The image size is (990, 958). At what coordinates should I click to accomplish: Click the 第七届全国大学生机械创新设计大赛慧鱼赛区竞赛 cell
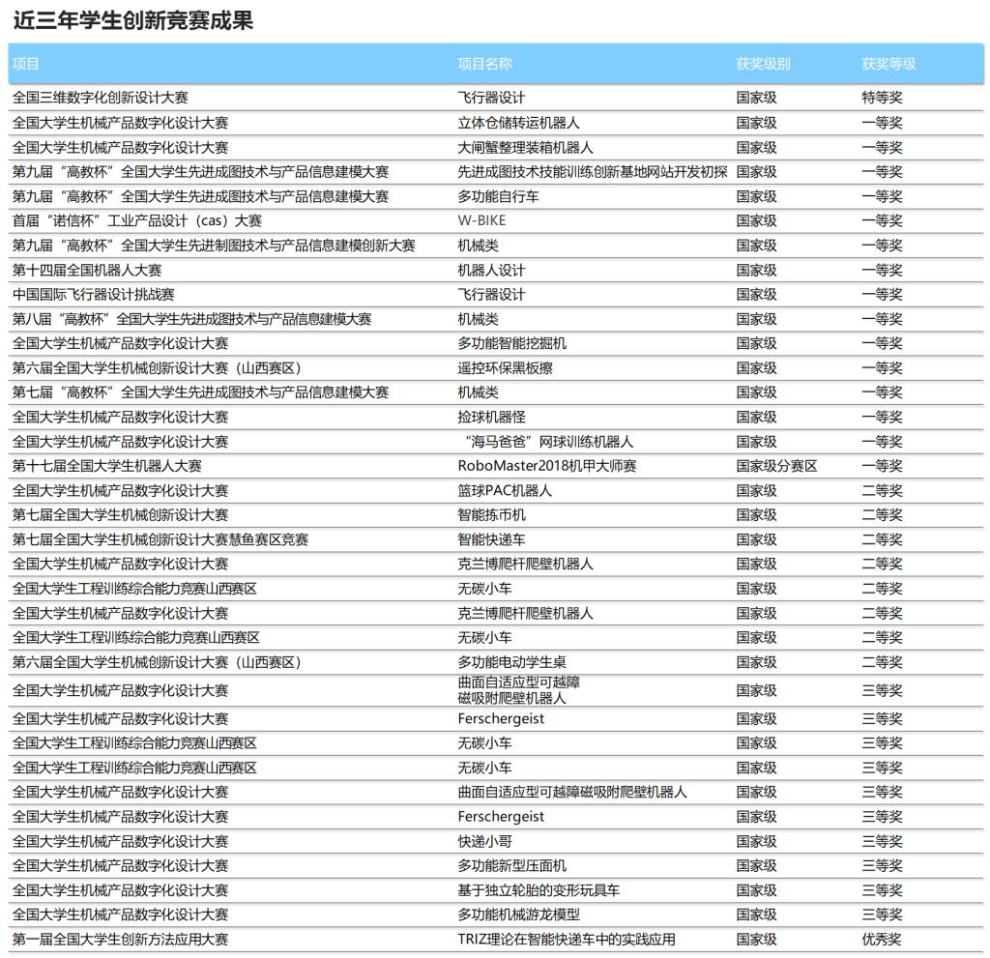160,539
